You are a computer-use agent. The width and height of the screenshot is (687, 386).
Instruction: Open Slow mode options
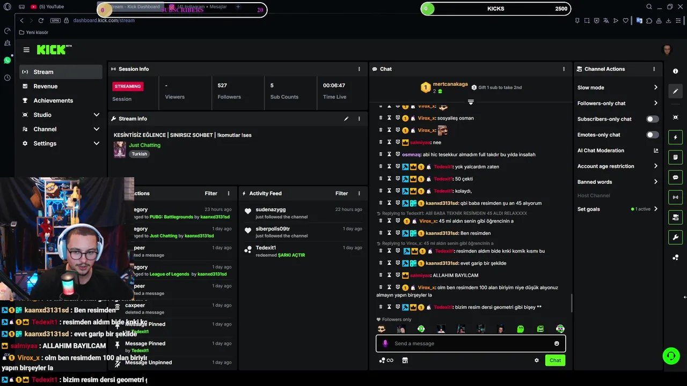[617, 87]
